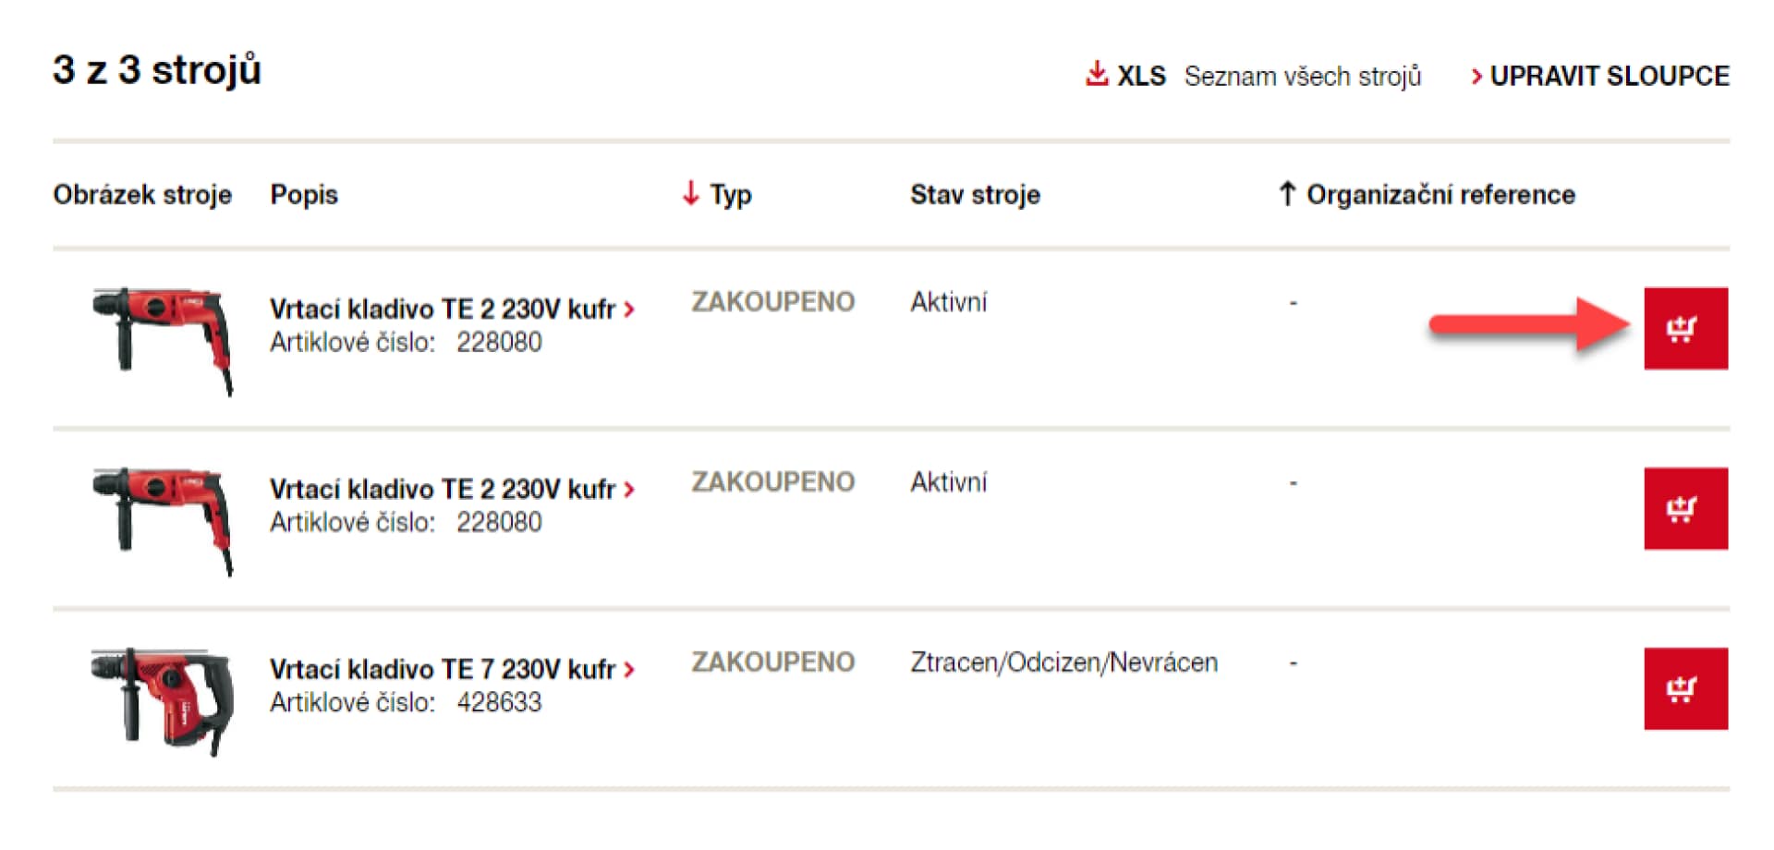Open Vrtací kladivo TE 7 details
Viewport: 1774px width, 850px height.
pyautogui.click(x=443, y=669)
